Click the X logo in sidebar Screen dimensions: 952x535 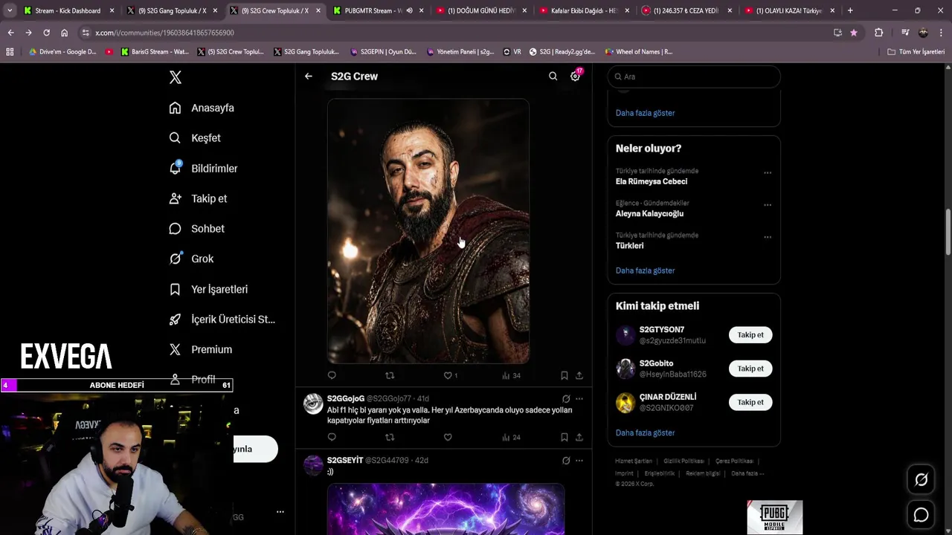point(175,77)
